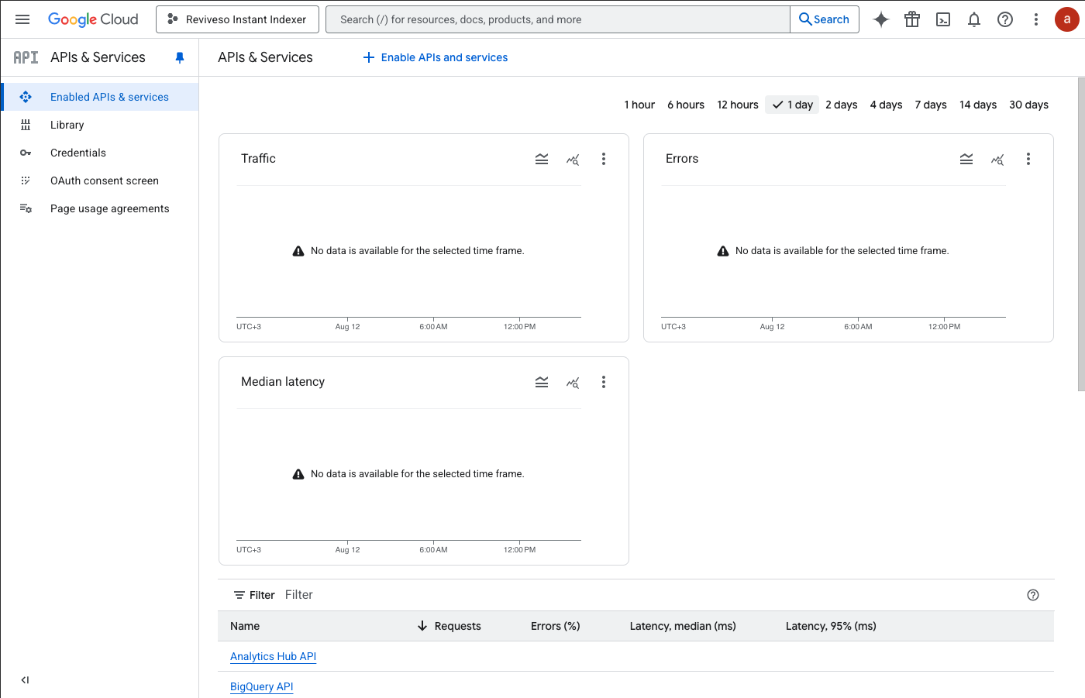Select the 14 days time range
1085x698 pixels.
pos(978,105)
